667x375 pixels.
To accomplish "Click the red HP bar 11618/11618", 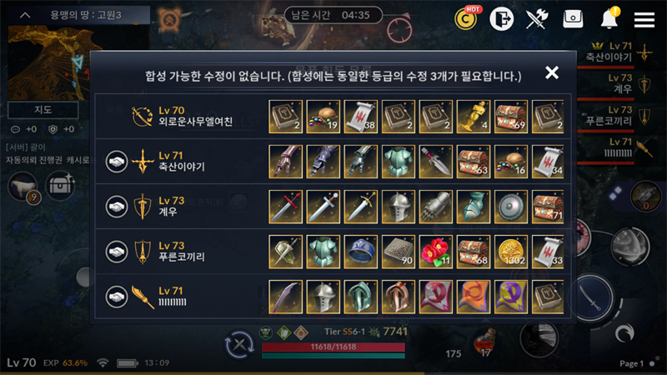I will [x=333, y=347].
